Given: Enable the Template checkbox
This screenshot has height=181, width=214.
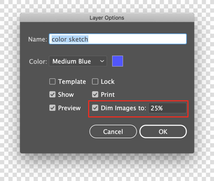Looking at the screenshot, I should [x=52, y=81].
